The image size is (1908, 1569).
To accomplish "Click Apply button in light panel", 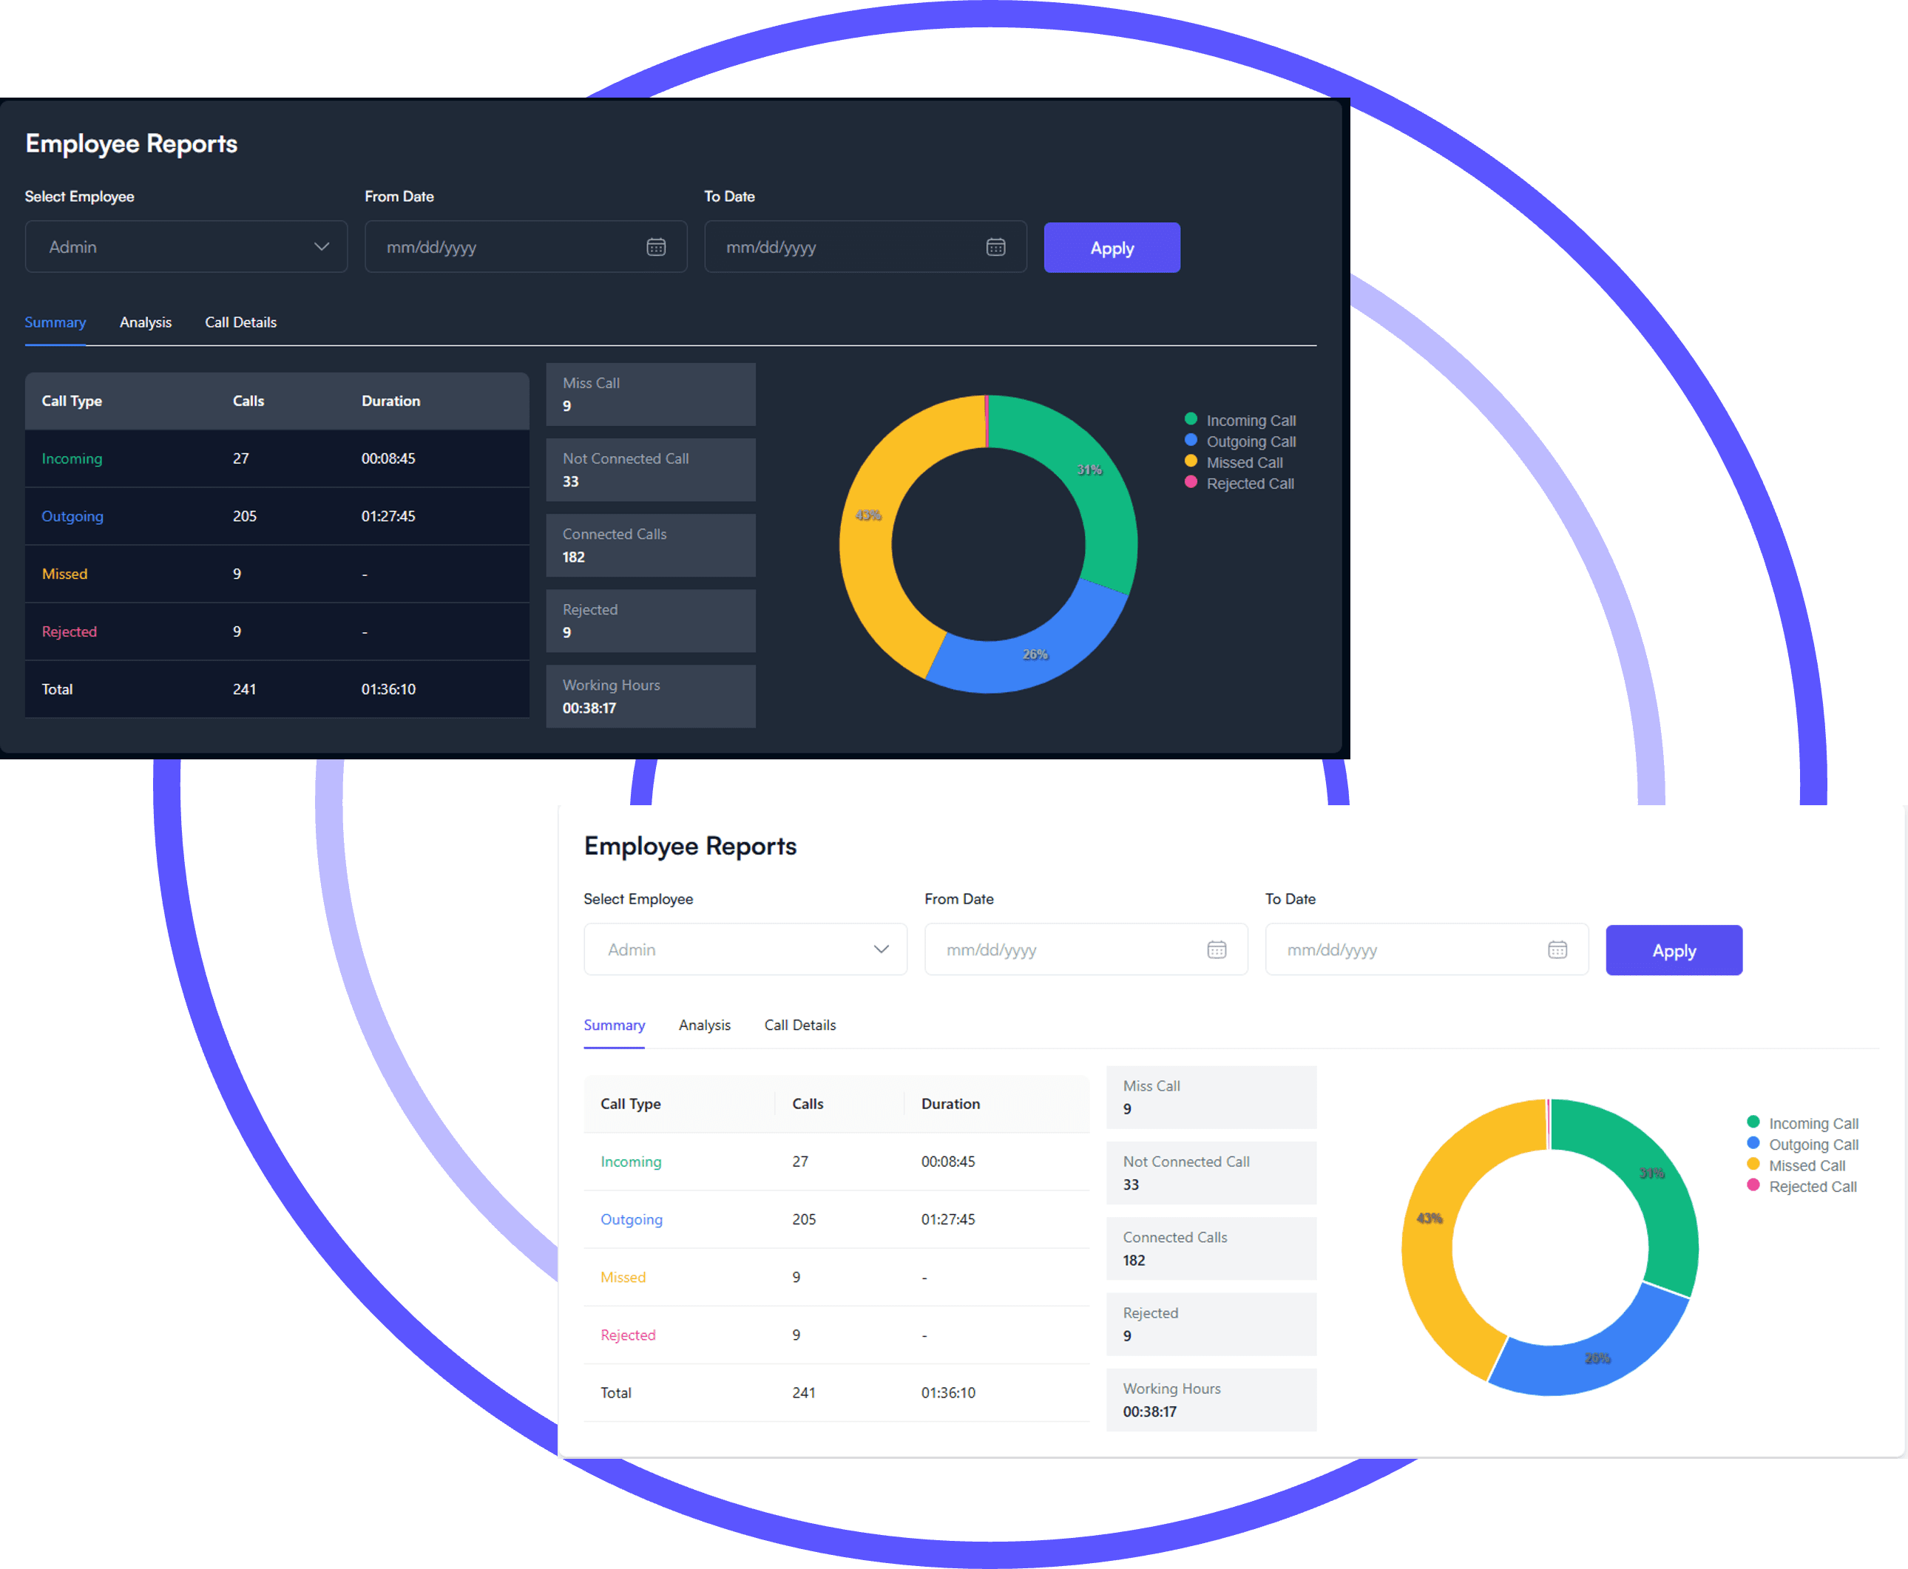I will (x=1674, y=950).
